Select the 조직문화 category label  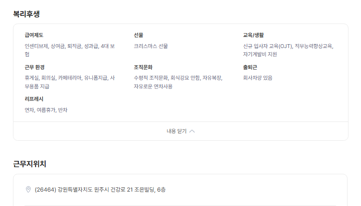tap(143, 67)
